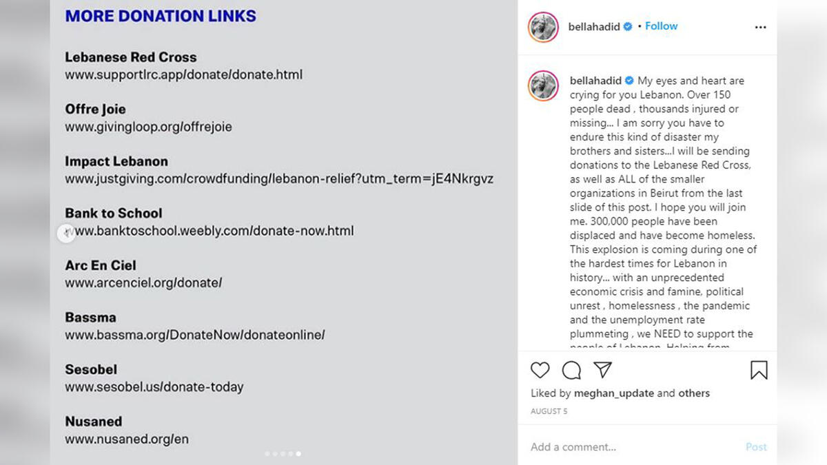827x465 pixels.
Task: Open the three-dot options menu
Action: [x=760, y=27]
